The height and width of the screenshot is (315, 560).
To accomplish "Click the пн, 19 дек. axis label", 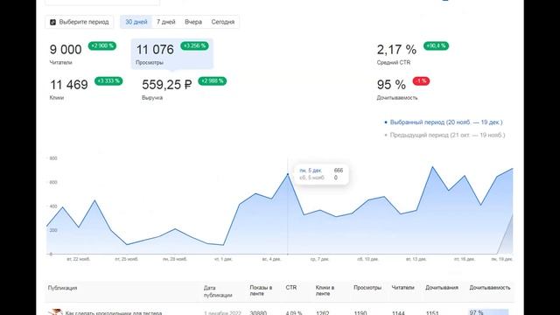I will point(502,259).
